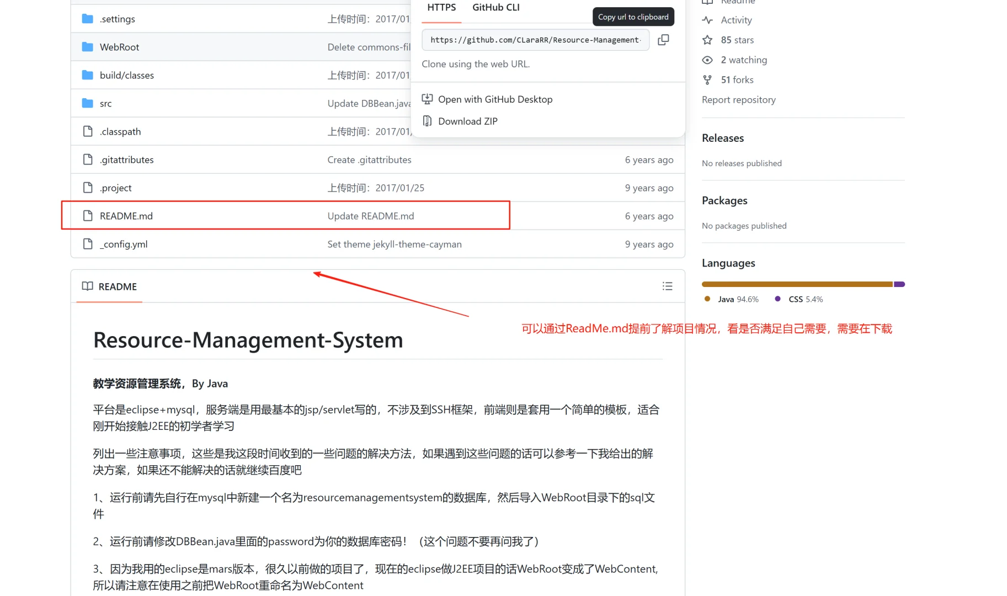1007x596 pixels.
Task: Expand the build/classes folder
Action: [126, 75]
